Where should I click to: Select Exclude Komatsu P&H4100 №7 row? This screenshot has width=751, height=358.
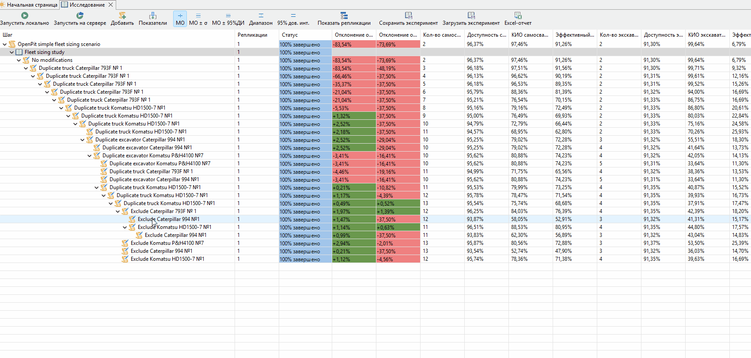point(167,243)
